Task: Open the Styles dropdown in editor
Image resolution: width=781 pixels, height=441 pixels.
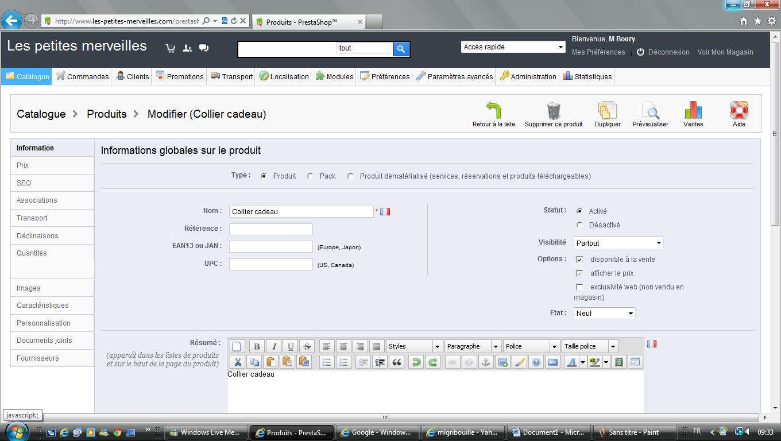Action: (414, 346)
